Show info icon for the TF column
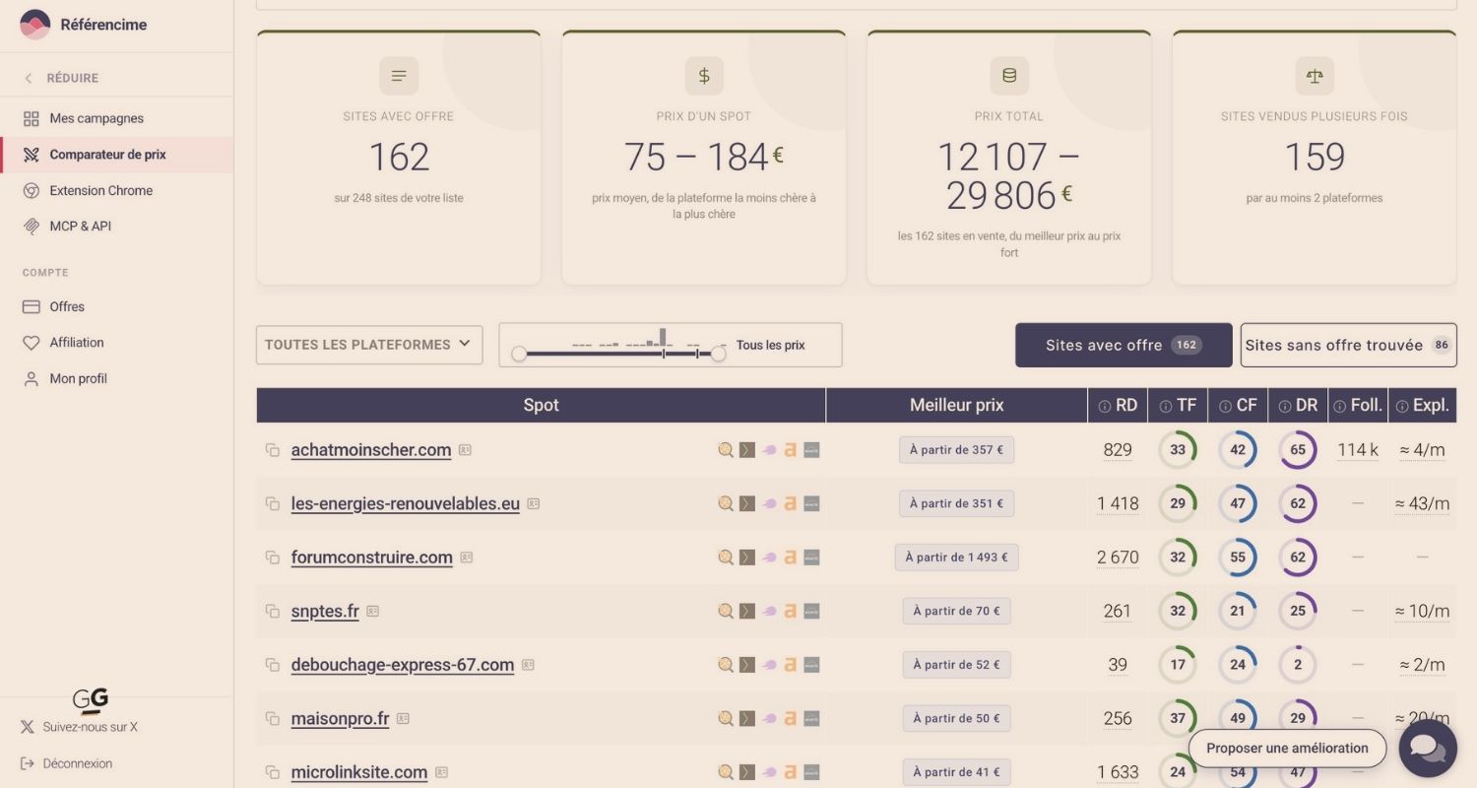Viewport: 1477px width, 788px height. [x=1166, y=406]
